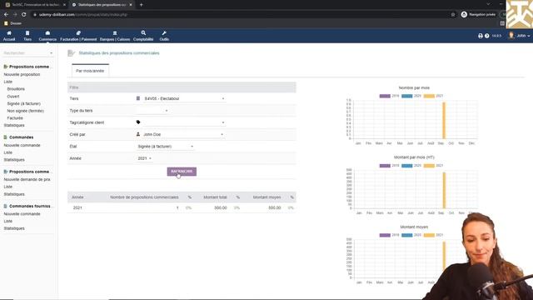This screenshot has height=300, width=533.
Task: Select the Par mois/année tab
Action: point(90,71)
